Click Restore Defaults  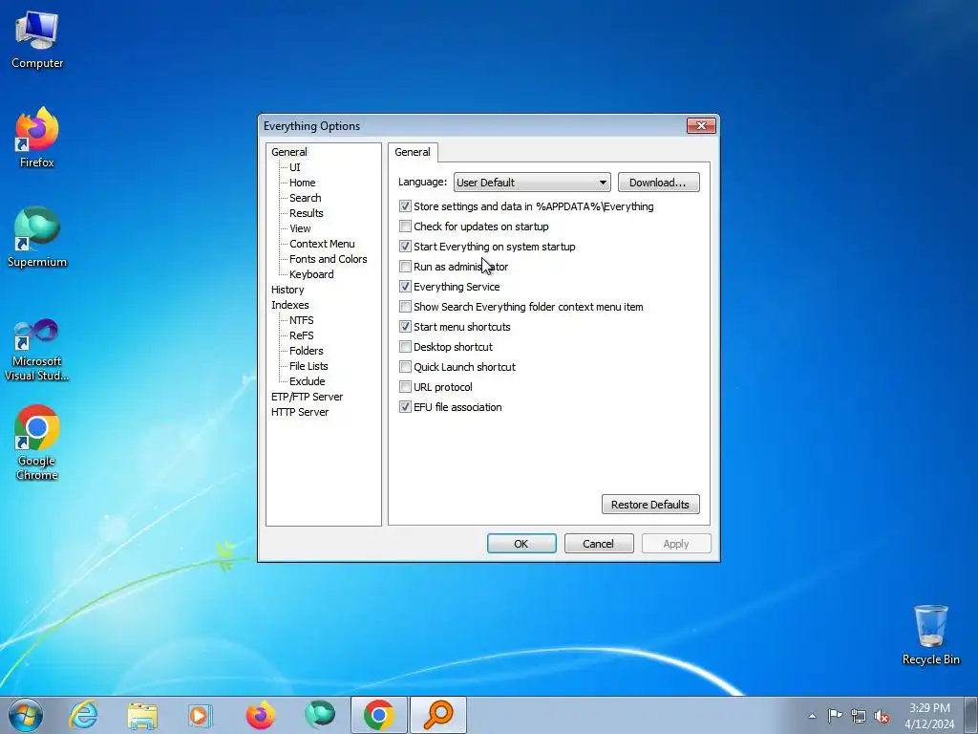pos(649,505)
